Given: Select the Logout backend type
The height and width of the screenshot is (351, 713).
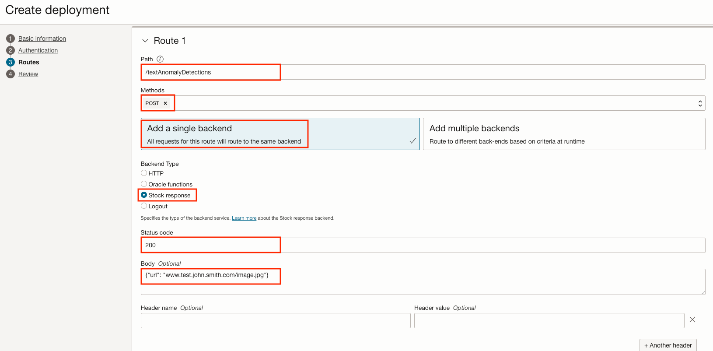Looking at the screenshot, I should pos(144,206).
